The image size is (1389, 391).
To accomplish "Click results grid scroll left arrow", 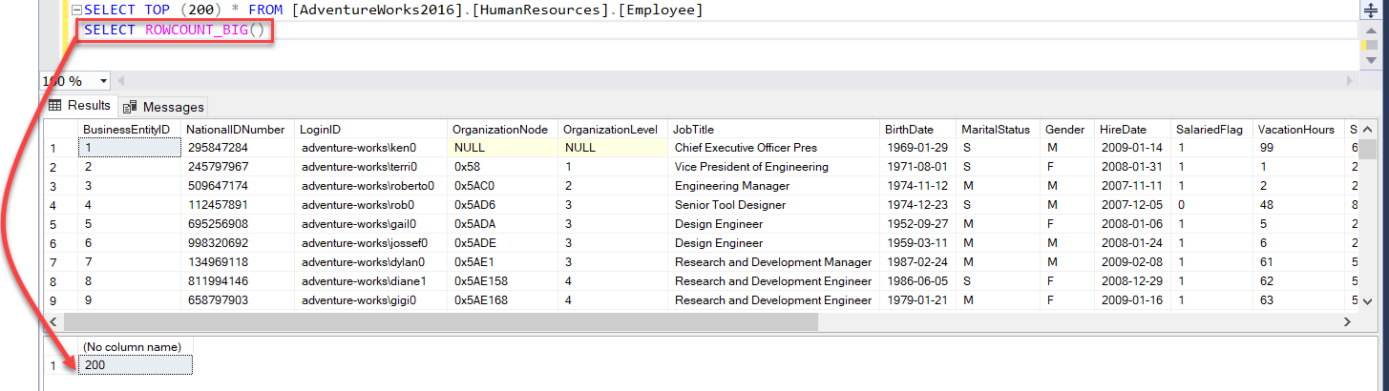I will (x=53, y=322).
